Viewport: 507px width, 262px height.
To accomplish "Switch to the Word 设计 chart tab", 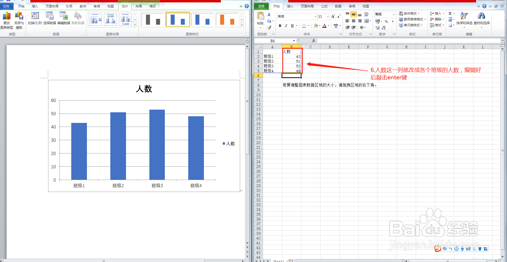I will click(x=125, y=6).
